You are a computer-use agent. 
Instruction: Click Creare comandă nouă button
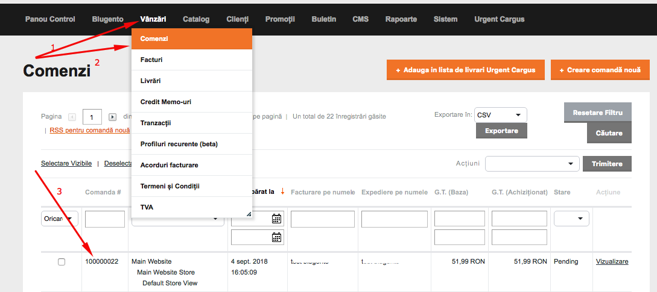click(x=600, y=70)
